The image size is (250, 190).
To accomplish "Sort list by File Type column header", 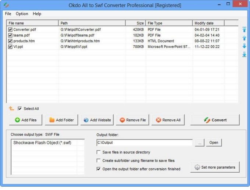I will pos(169,23).
